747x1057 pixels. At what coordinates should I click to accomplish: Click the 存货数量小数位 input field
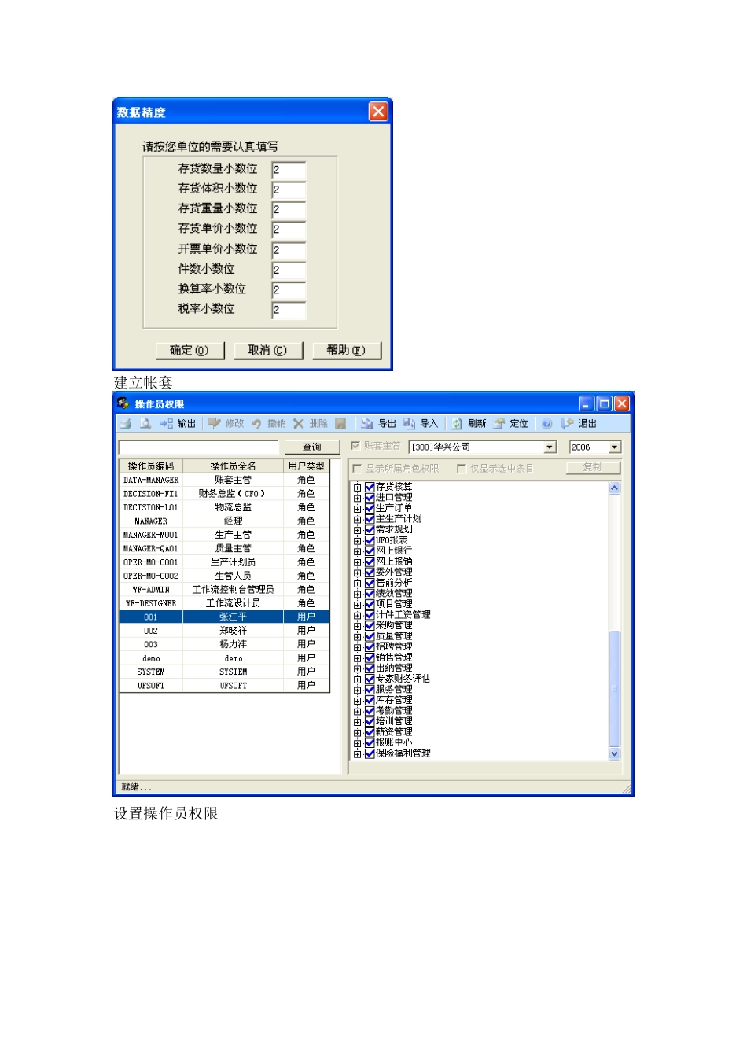point(289,169)
